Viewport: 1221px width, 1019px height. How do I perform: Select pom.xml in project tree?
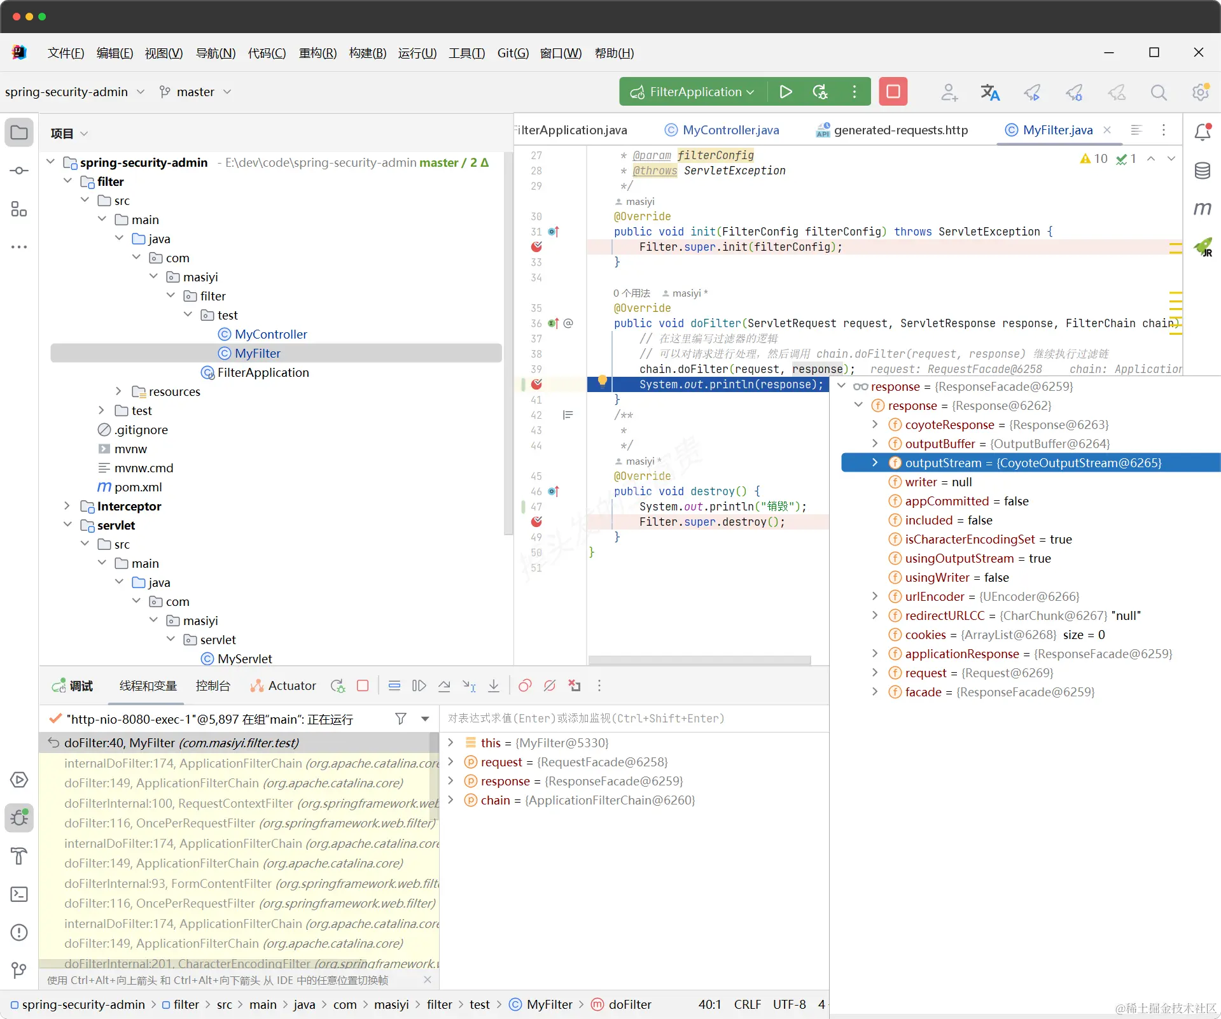coord(130,487)
